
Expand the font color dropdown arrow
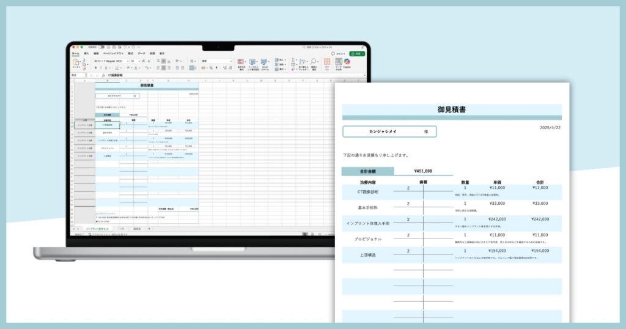(x=140, y=68)
